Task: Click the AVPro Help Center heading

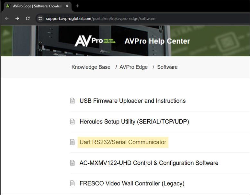Action: tap(157, 41)
